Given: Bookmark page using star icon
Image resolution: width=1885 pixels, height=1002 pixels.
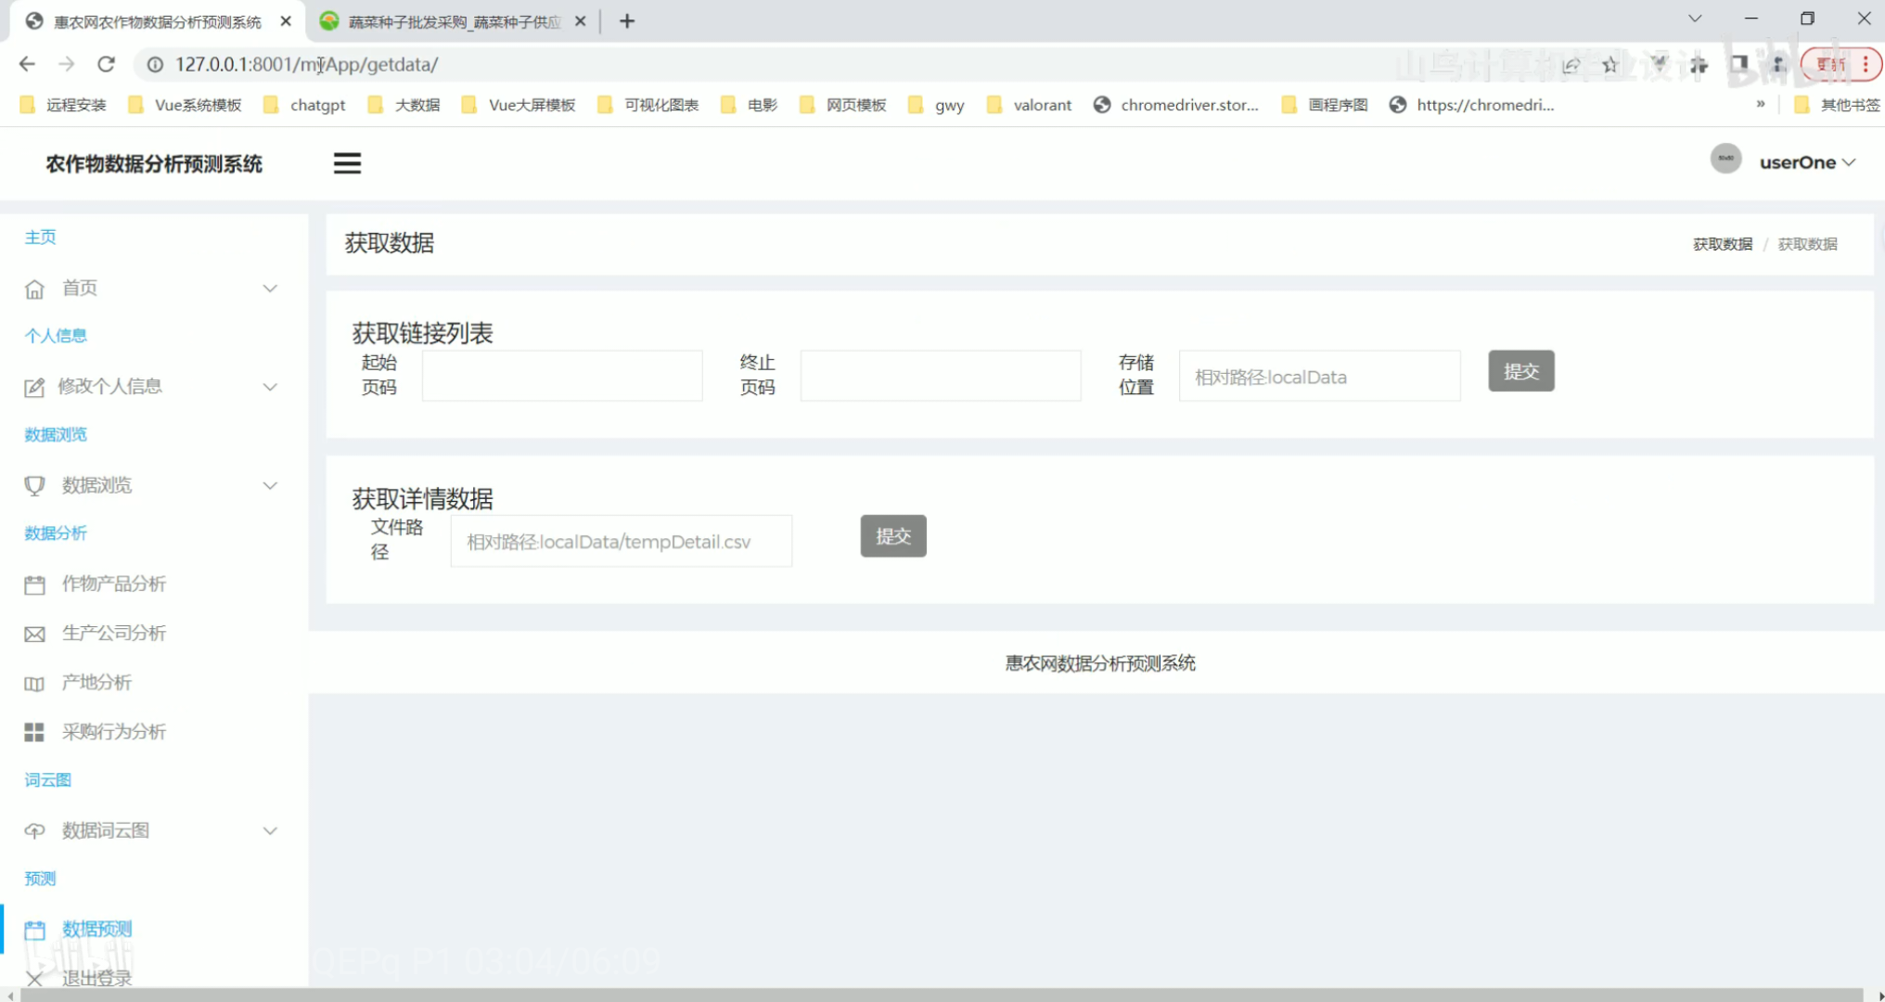Looking at the screenshot, I should point(1609,65).
